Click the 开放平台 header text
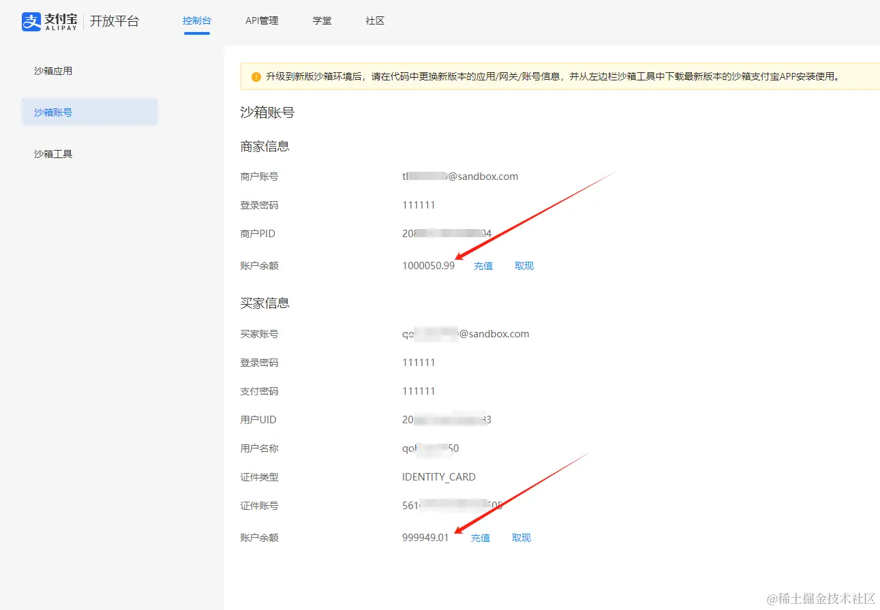880x610 pixels. pyautogui.click(x=115, y=21)
